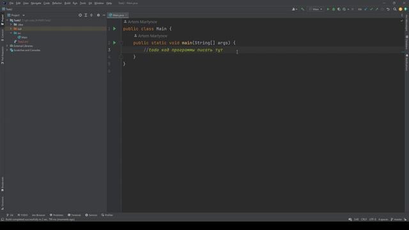Expand External Libraries node
Screen dimensions: 409x230
8,46
